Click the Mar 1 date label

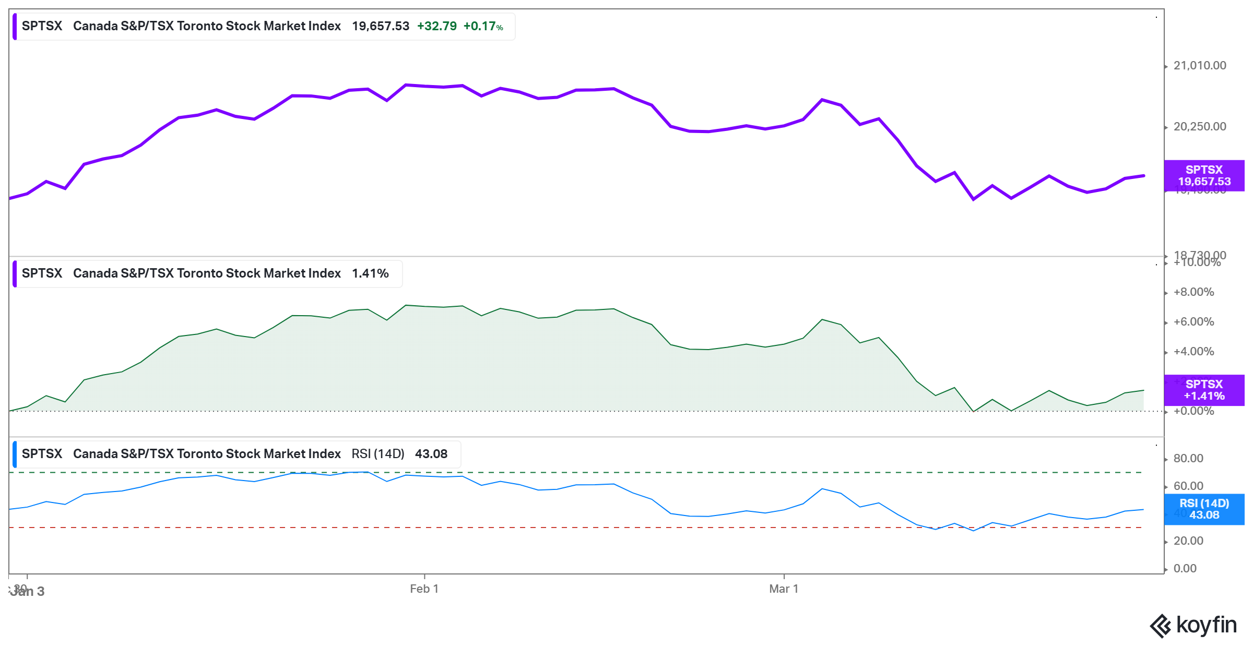pyautogui.click(x=784, y=589)
